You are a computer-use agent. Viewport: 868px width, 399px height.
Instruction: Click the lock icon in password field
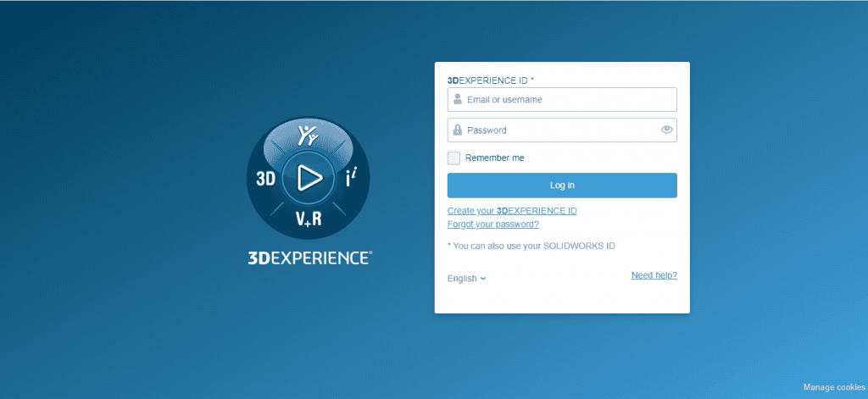point(458,130)
